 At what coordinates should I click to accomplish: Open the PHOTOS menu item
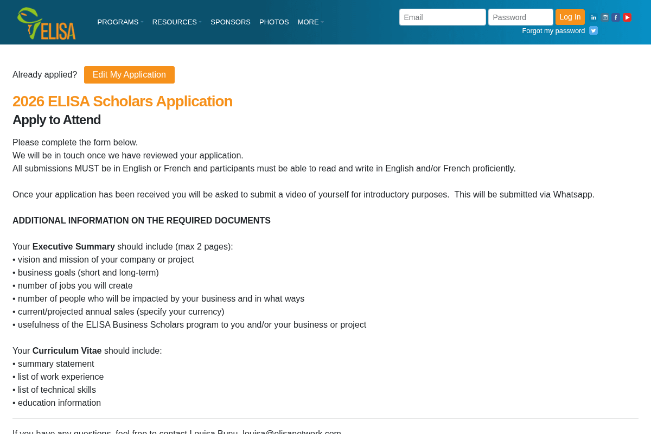(274, 22)
